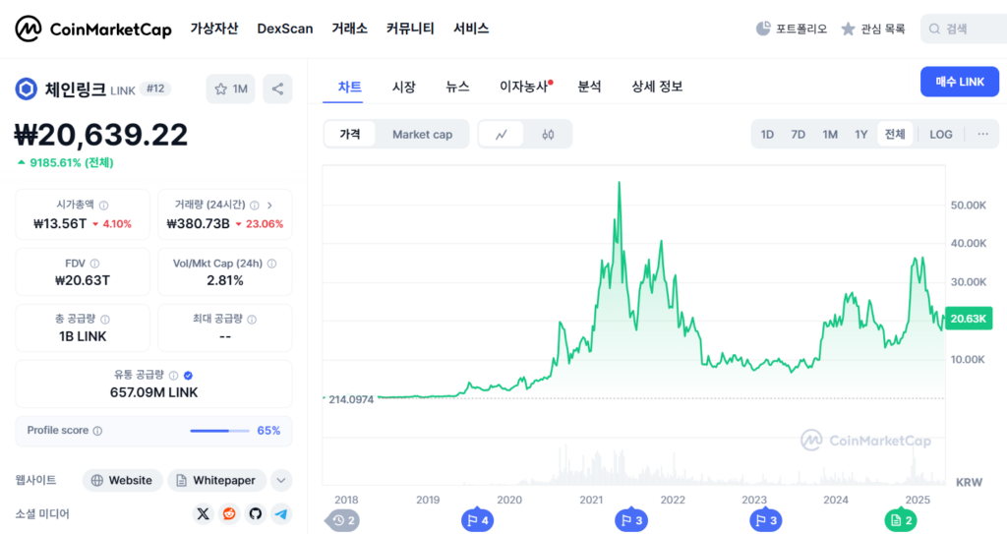Show info for 시가총액
This screenshot has height=534, width=1007.
tap(103, 205)
